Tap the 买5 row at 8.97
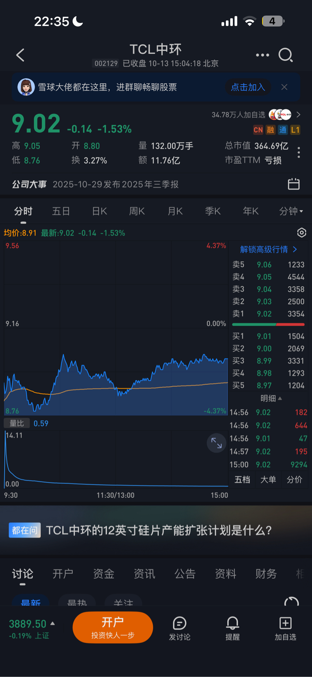The image size is (312, 677). pyautogui.click(x=268, y=385)
